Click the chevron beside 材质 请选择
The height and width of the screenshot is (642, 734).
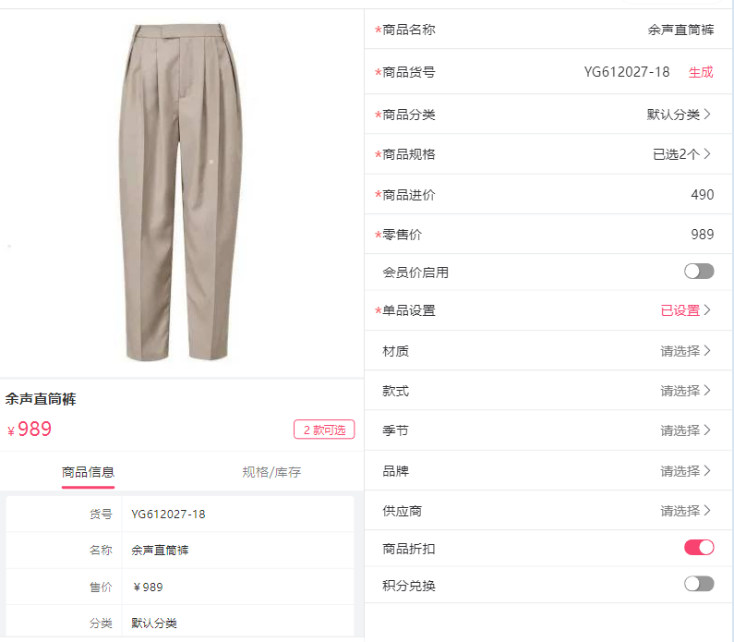707,350
